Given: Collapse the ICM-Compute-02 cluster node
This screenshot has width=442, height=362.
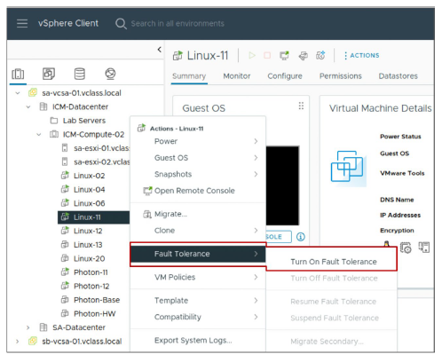Looking at the screenshot, I should (39, 135).
